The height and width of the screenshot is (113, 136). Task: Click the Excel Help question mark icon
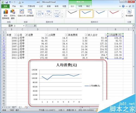(123, 6)
